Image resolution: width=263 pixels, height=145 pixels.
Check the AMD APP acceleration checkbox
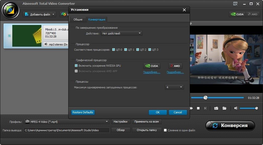[x=76, y=71]
